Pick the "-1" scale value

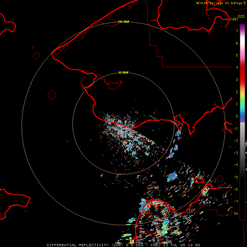point(236,128)
